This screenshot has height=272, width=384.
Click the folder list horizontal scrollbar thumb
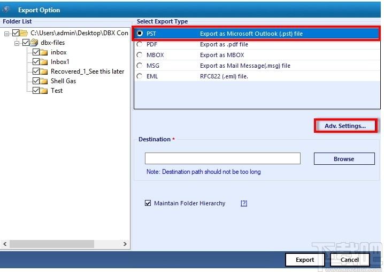52,244
